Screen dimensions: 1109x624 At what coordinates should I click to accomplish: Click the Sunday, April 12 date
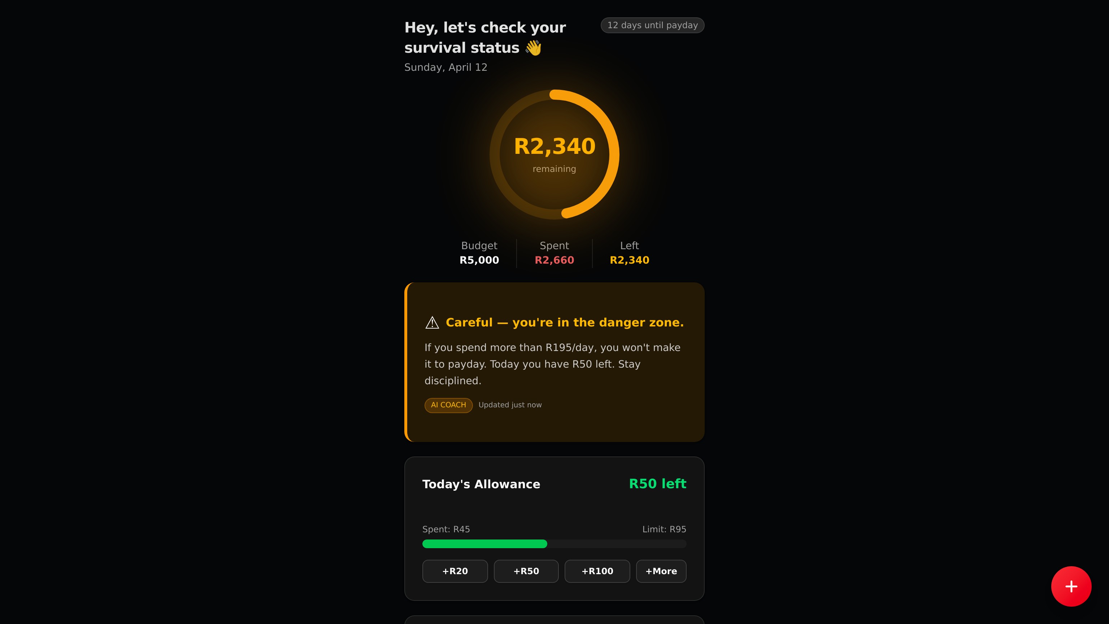[x=445, y=67]
